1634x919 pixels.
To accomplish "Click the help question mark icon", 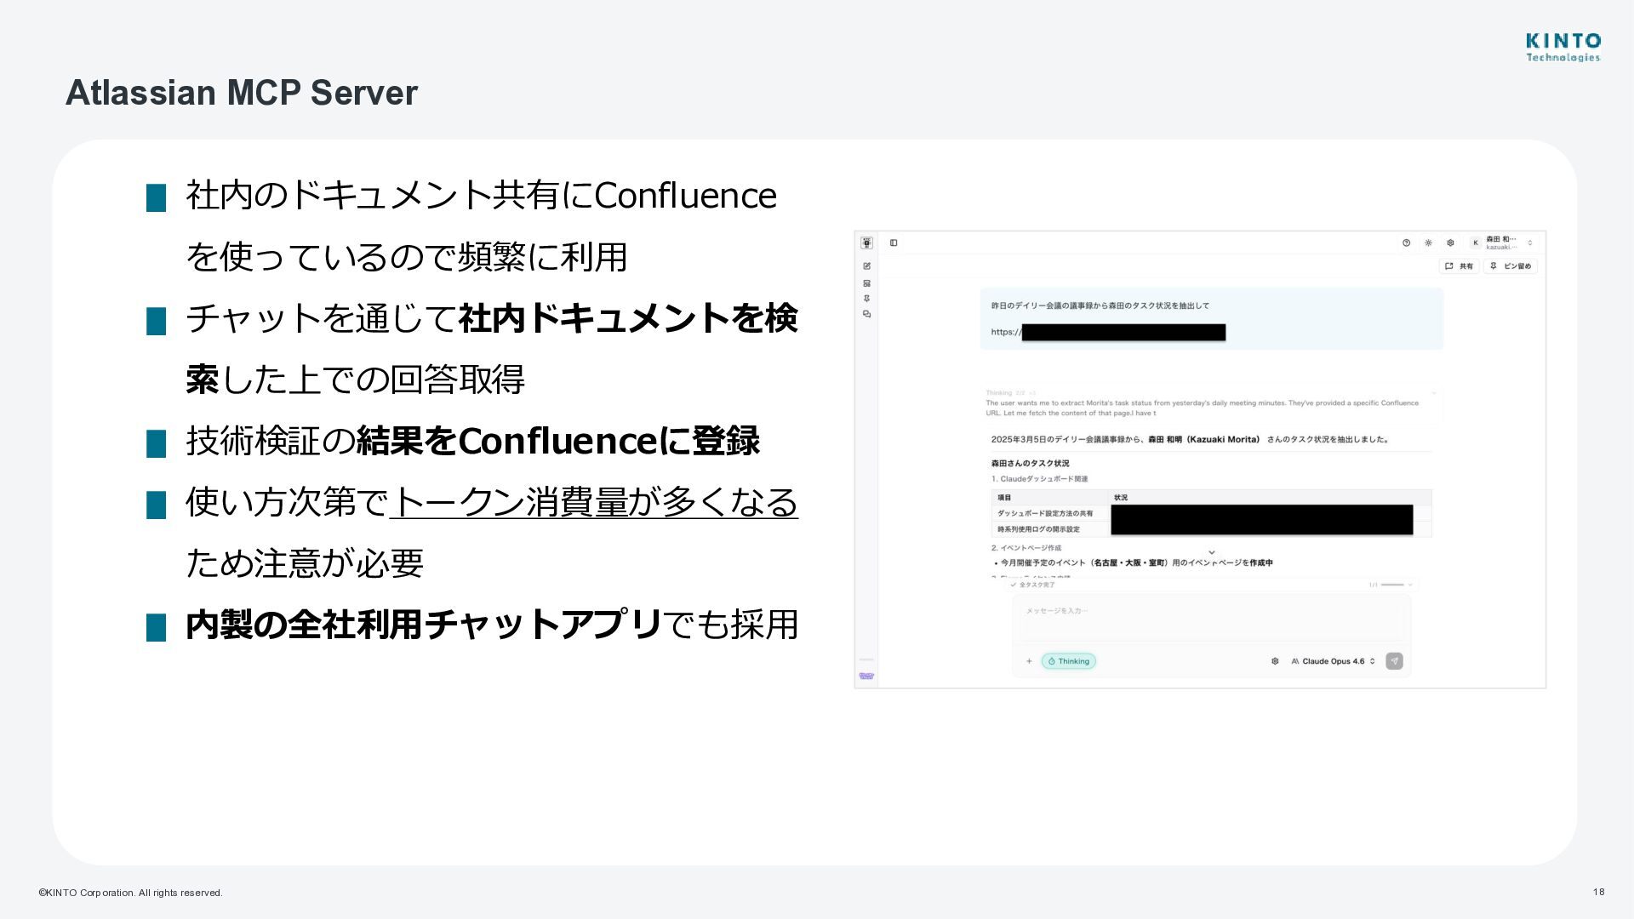I will 1406,243.
